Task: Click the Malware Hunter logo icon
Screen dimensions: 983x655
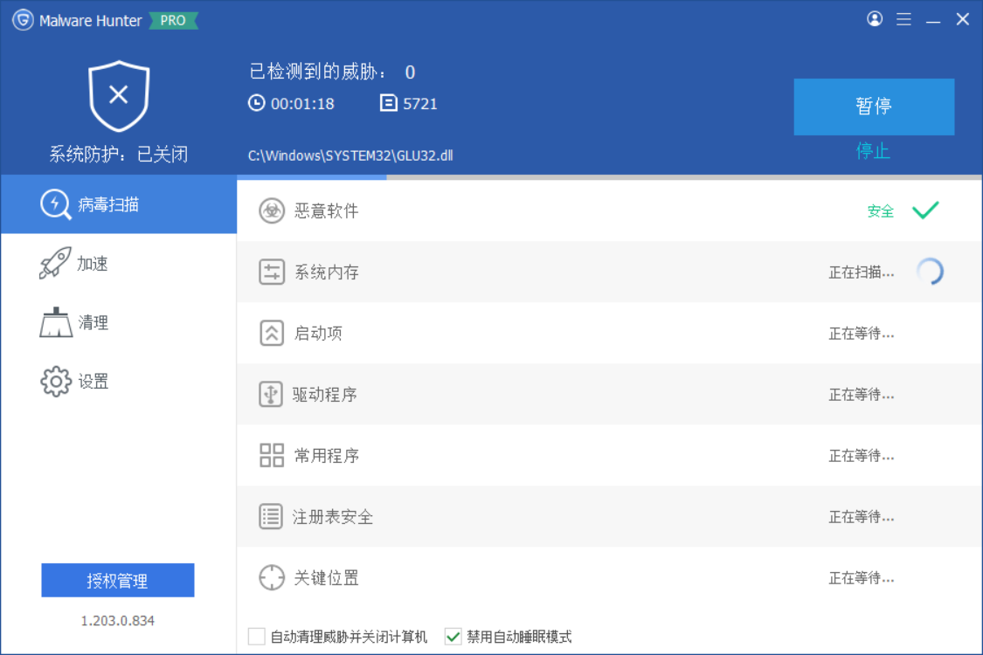Action: [24, 20]
